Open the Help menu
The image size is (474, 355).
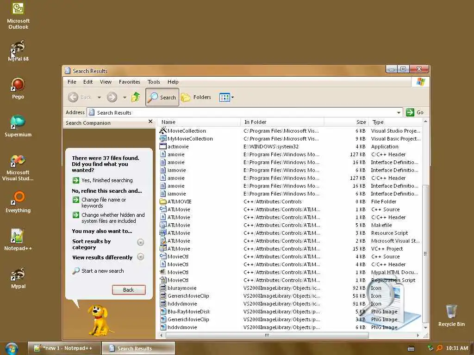click(x=173, y=82)
